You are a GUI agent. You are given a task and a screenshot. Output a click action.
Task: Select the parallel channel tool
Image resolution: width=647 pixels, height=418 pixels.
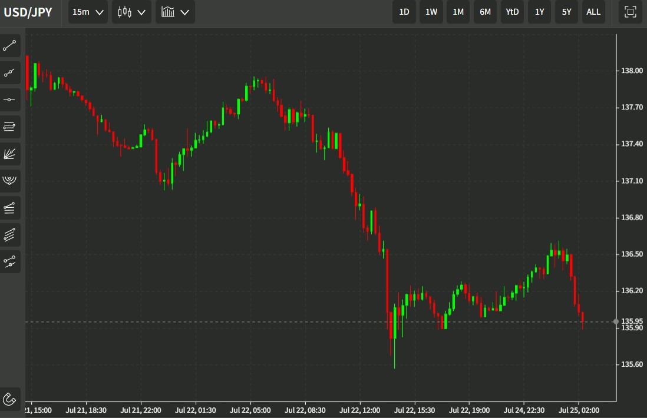click(x=9, y=234)
